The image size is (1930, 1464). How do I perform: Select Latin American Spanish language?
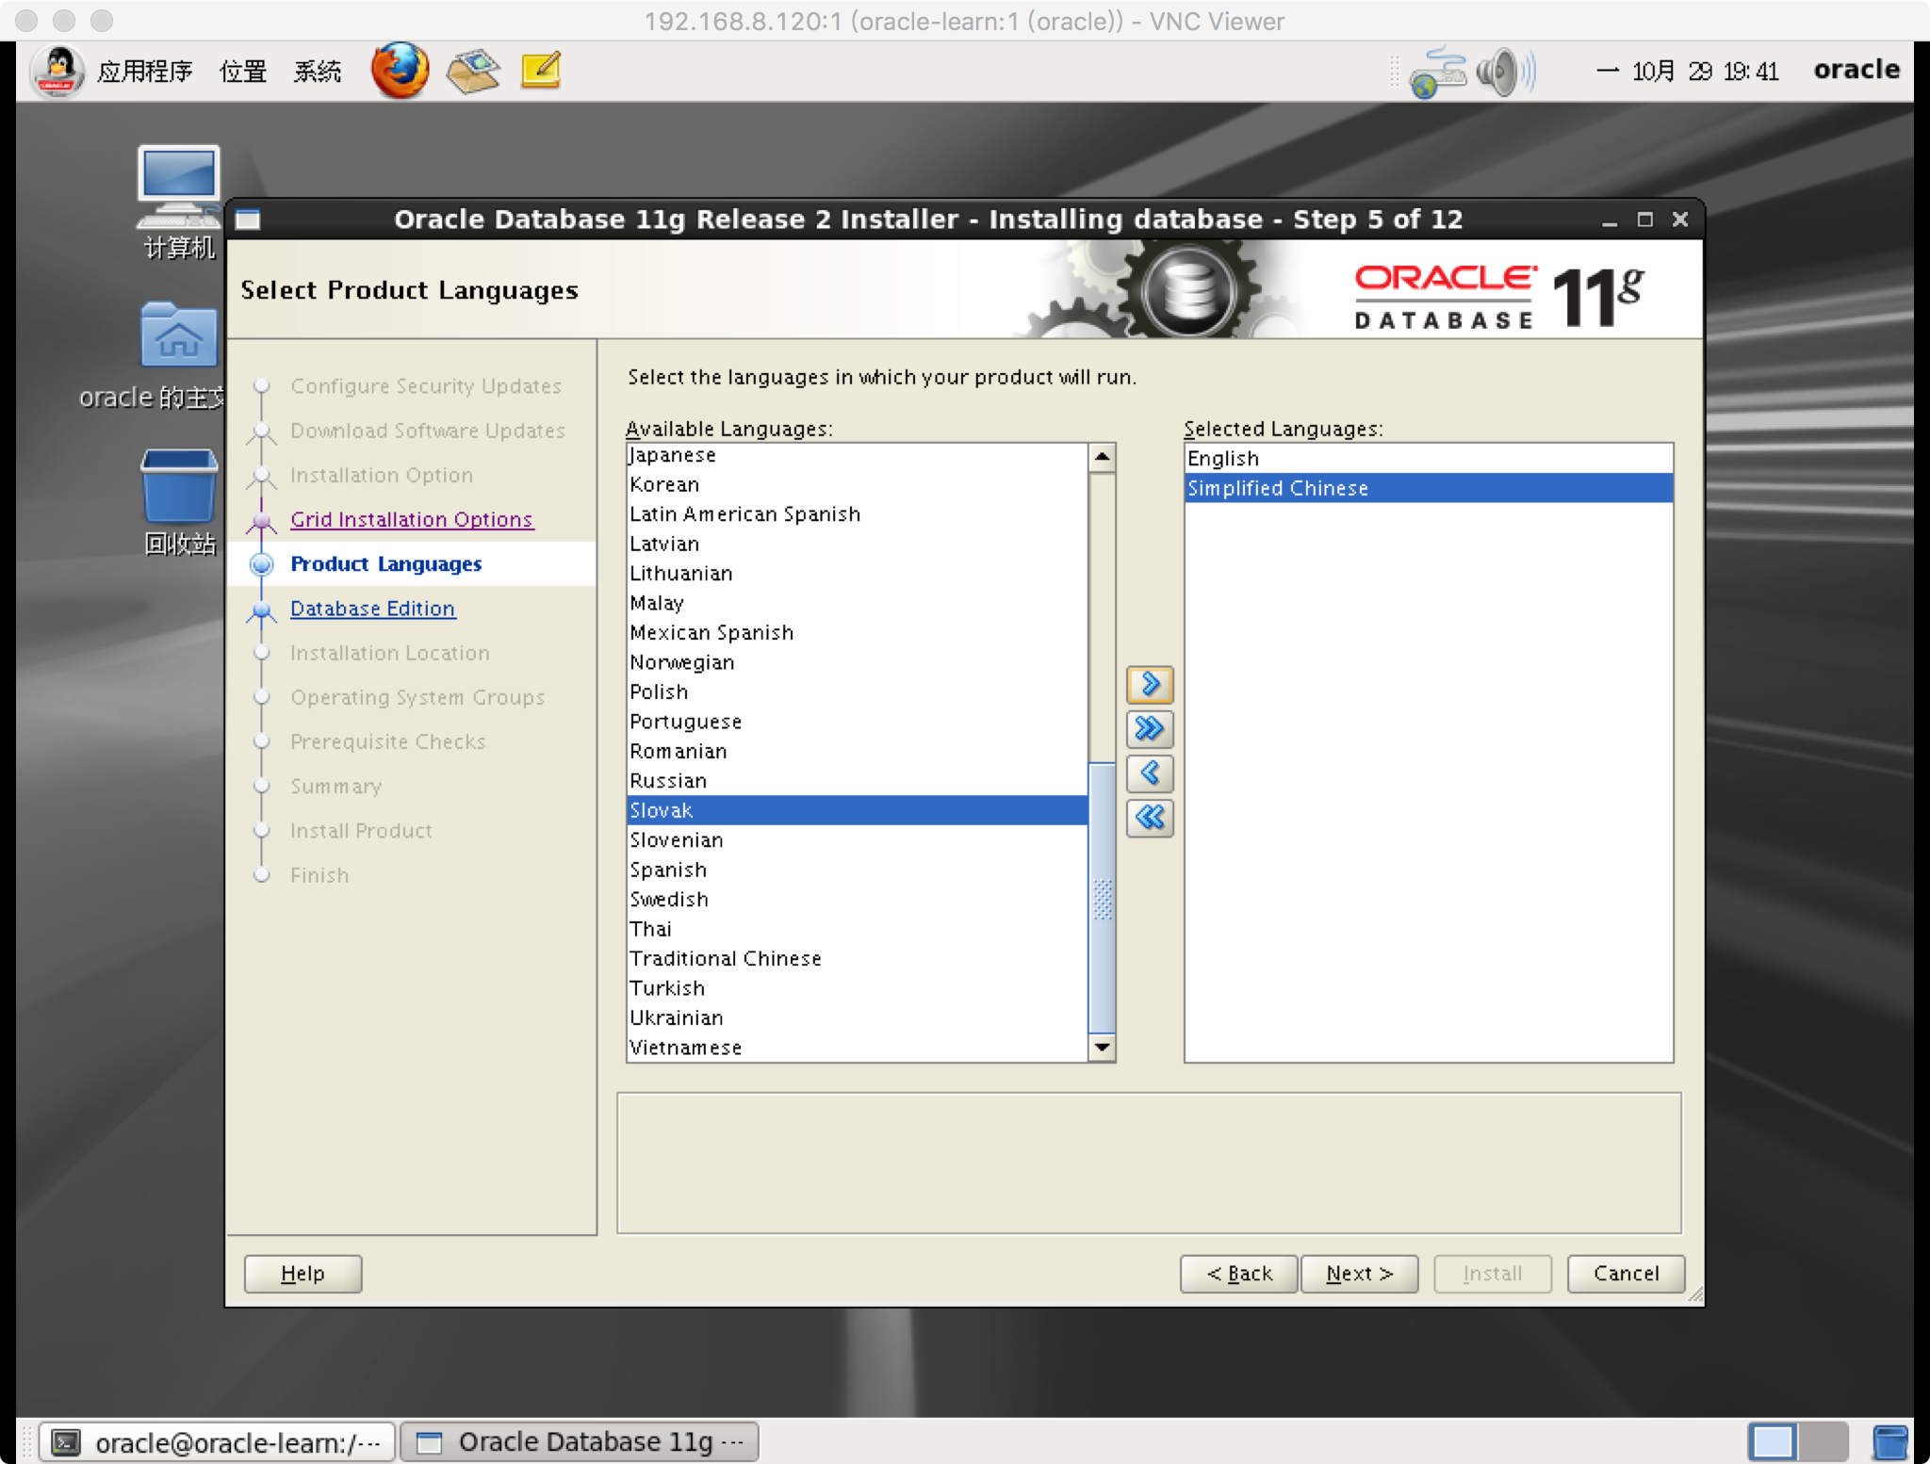click(857, 514)
